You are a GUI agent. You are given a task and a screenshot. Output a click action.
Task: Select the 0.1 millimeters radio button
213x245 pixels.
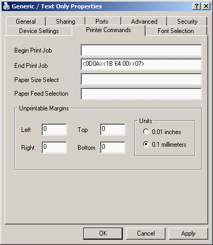click(146, 144)
